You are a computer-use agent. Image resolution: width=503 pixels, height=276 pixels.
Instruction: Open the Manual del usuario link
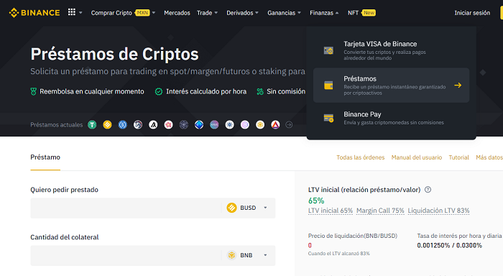[x=416, y=157]
